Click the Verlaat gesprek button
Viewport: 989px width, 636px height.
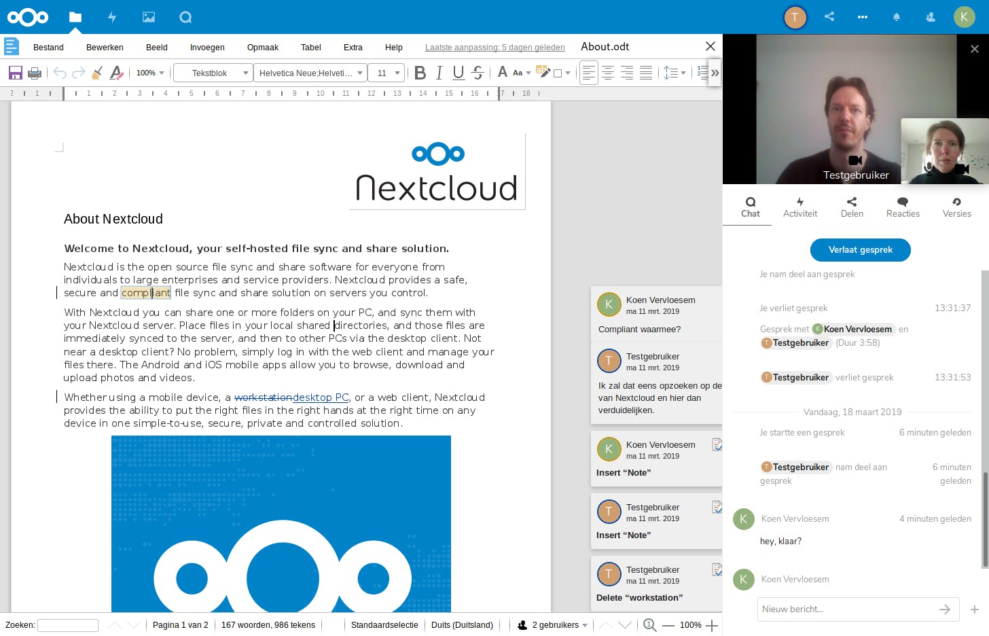pyautogui.click(x=861, y=249)
